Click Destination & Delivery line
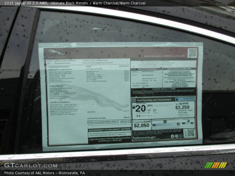The width and height of the screenshot is (235, 176). pos(97,118)
